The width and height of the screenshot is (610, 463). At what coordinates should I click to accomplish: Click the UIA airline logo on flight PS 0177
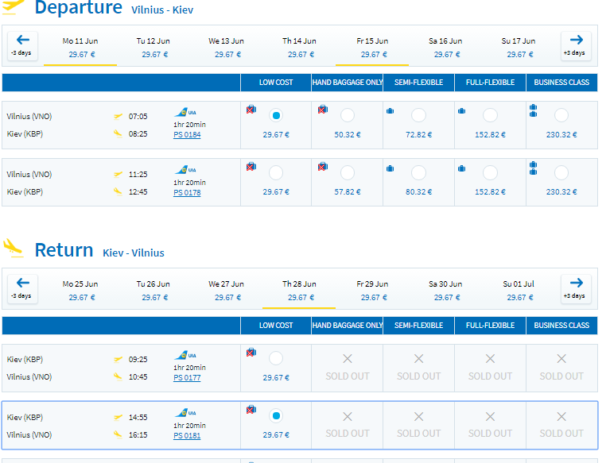185,355
